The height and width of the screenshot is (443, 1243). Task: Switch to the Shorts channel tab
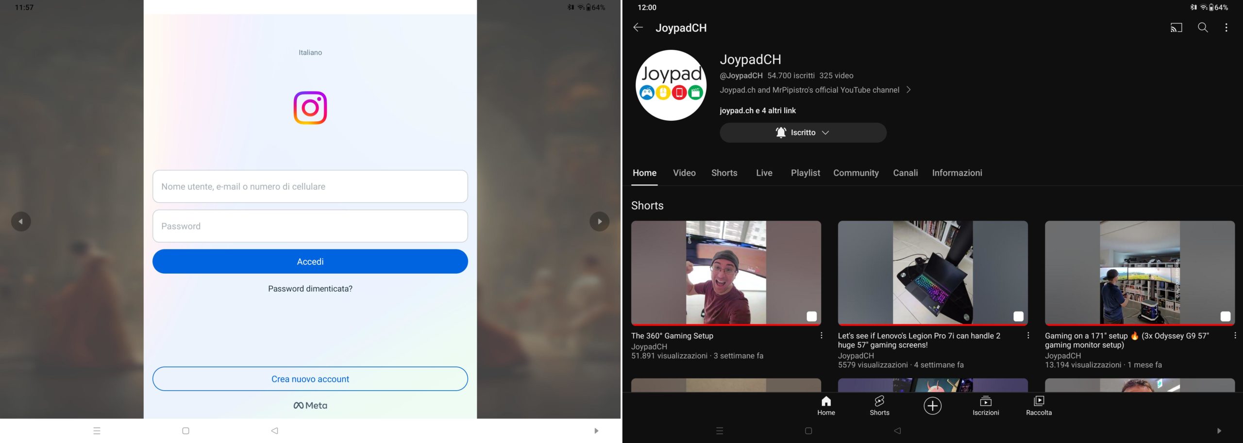[724, 173]
